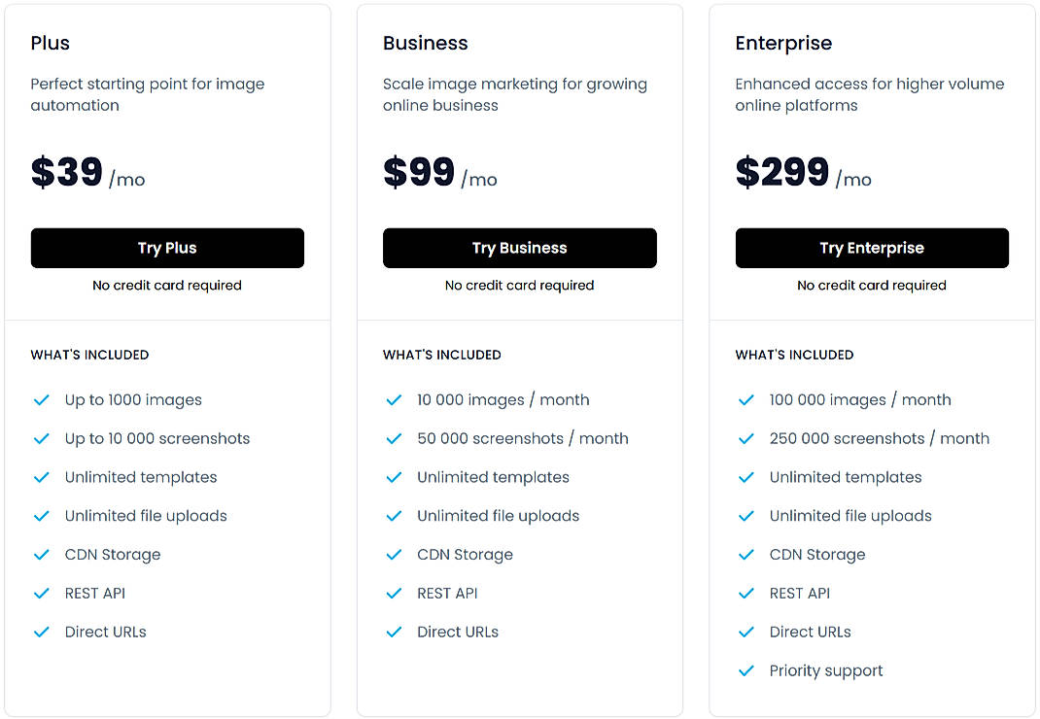Click the Try Business button

click(x=519, y=248)
